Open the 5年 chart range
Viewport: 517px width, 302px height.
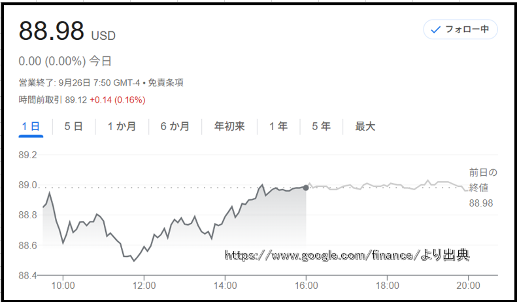click(321, 127)
